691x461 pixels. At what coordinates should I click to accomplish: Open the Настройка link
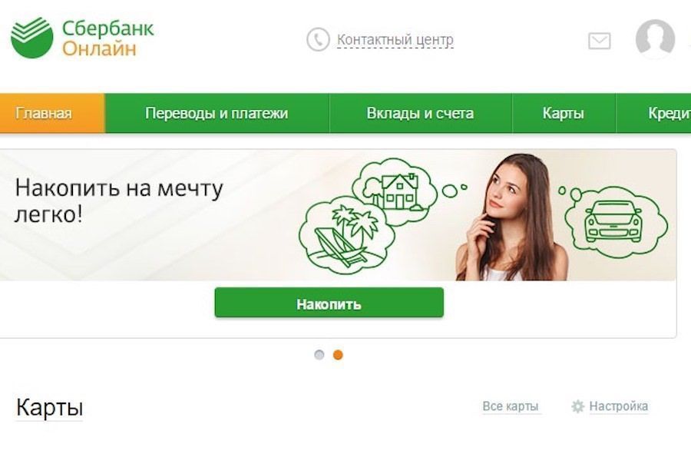coord(619,406)
